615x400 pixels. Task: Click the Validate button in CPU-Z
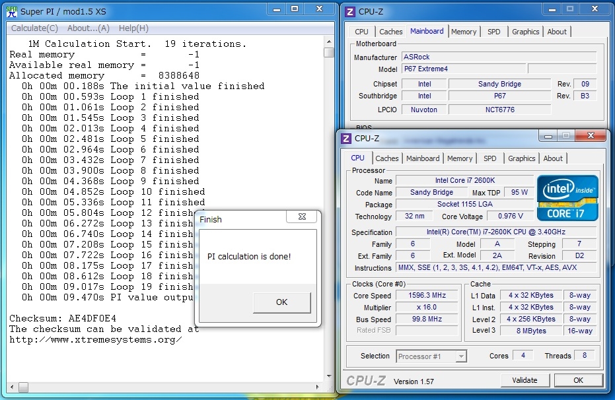[525, 380]
